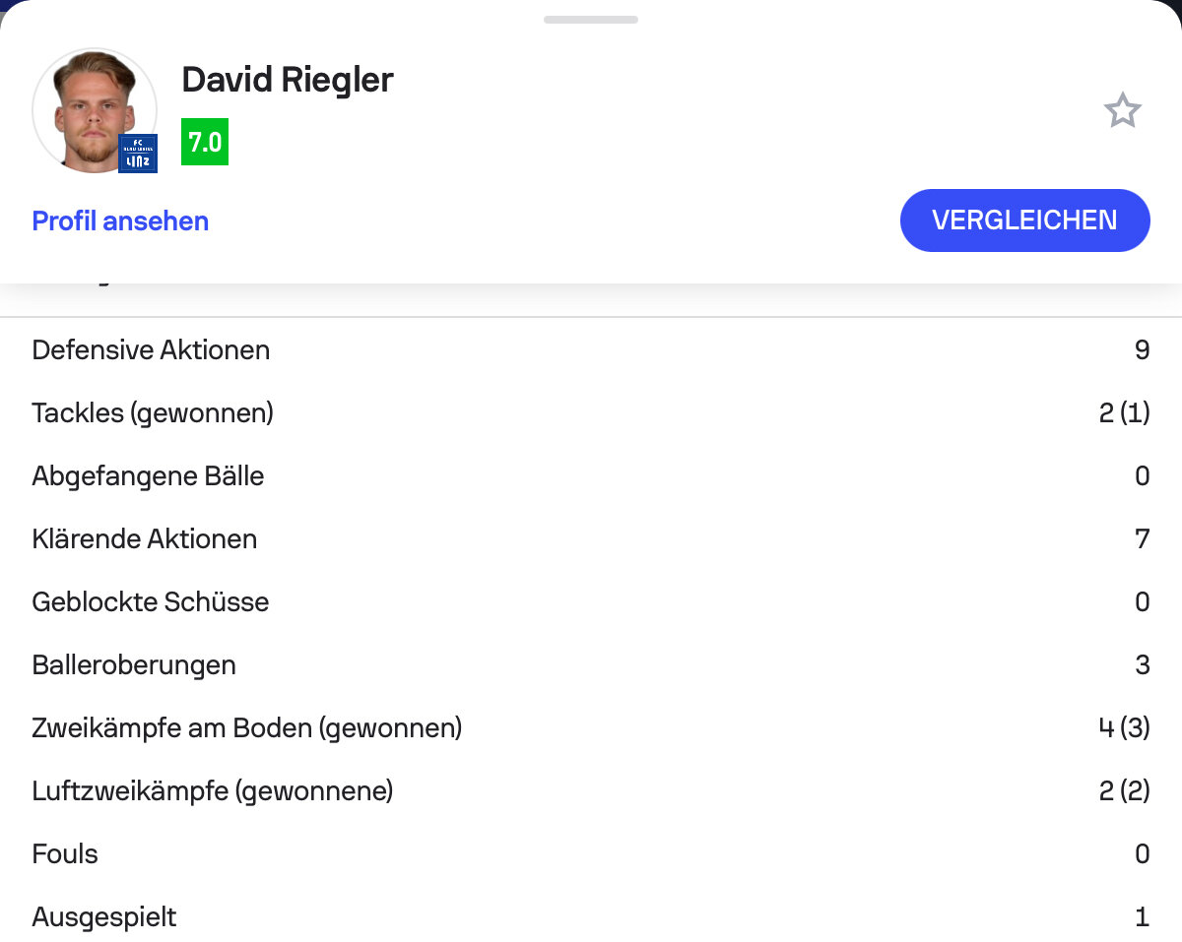Click the VERGLEICHEN button
1182x942 pixels.
coord(1024,220)
